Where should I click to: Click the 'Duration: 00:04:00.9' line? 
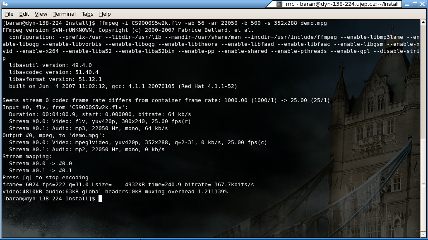click(100, 114)
